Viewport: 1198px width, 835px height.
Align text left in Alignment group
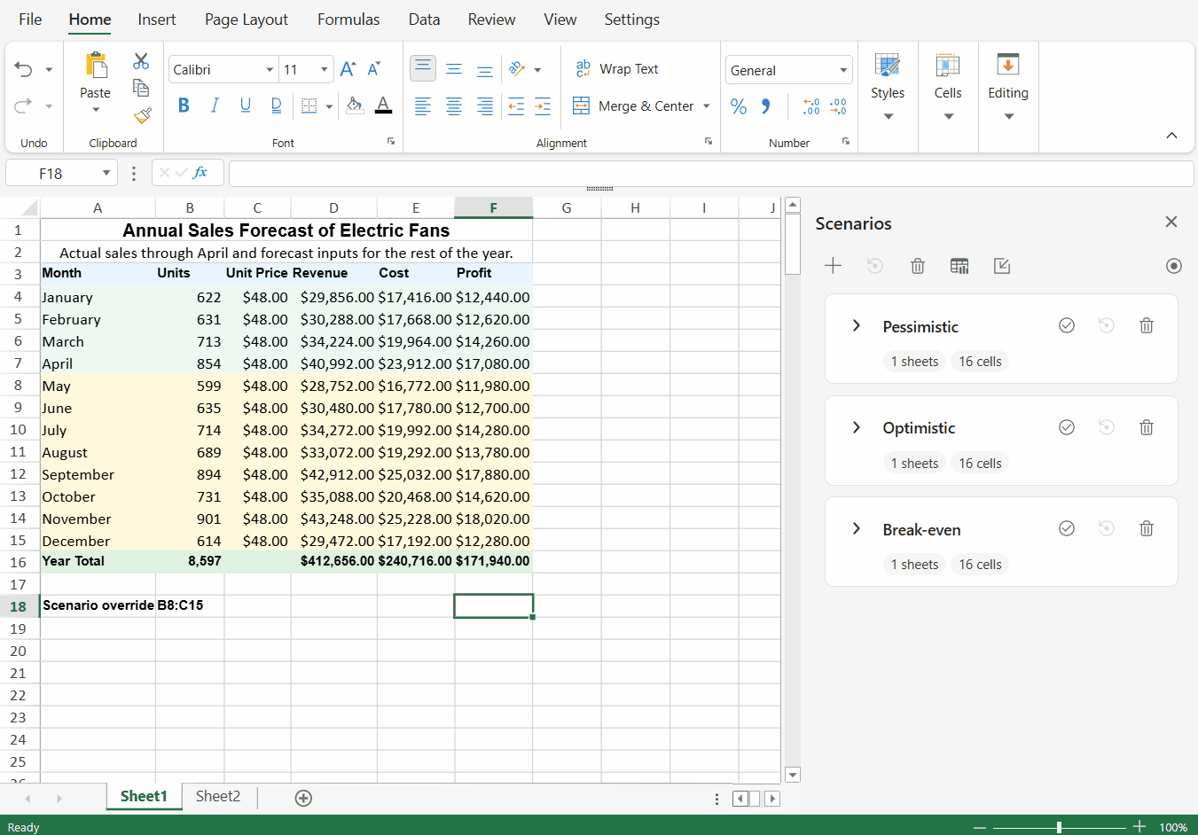click(423, 106)
